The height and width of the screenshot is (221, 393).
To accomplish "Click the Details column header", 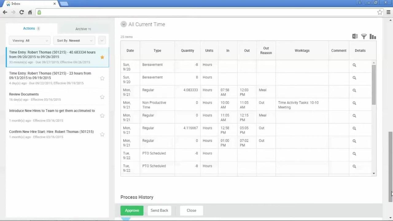I will pyautogui.click(x=360, y=51).
